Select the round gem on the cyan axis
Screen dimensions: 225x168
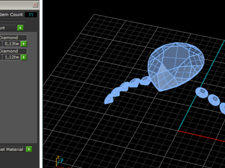(x=202, y=92)
